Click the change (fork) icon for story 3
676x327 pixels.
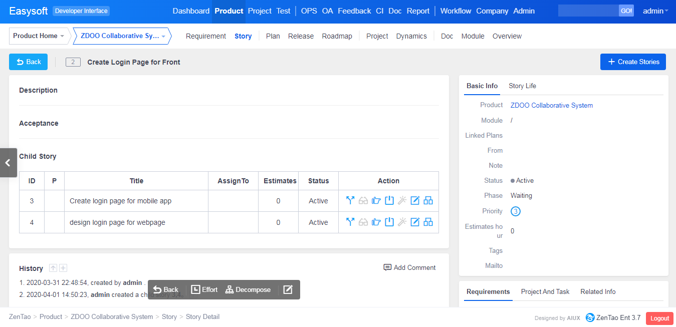click(350, 201)
